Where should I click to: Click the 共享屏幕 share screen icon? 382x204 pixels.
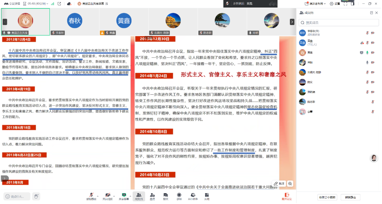click(x=124, y=196)
